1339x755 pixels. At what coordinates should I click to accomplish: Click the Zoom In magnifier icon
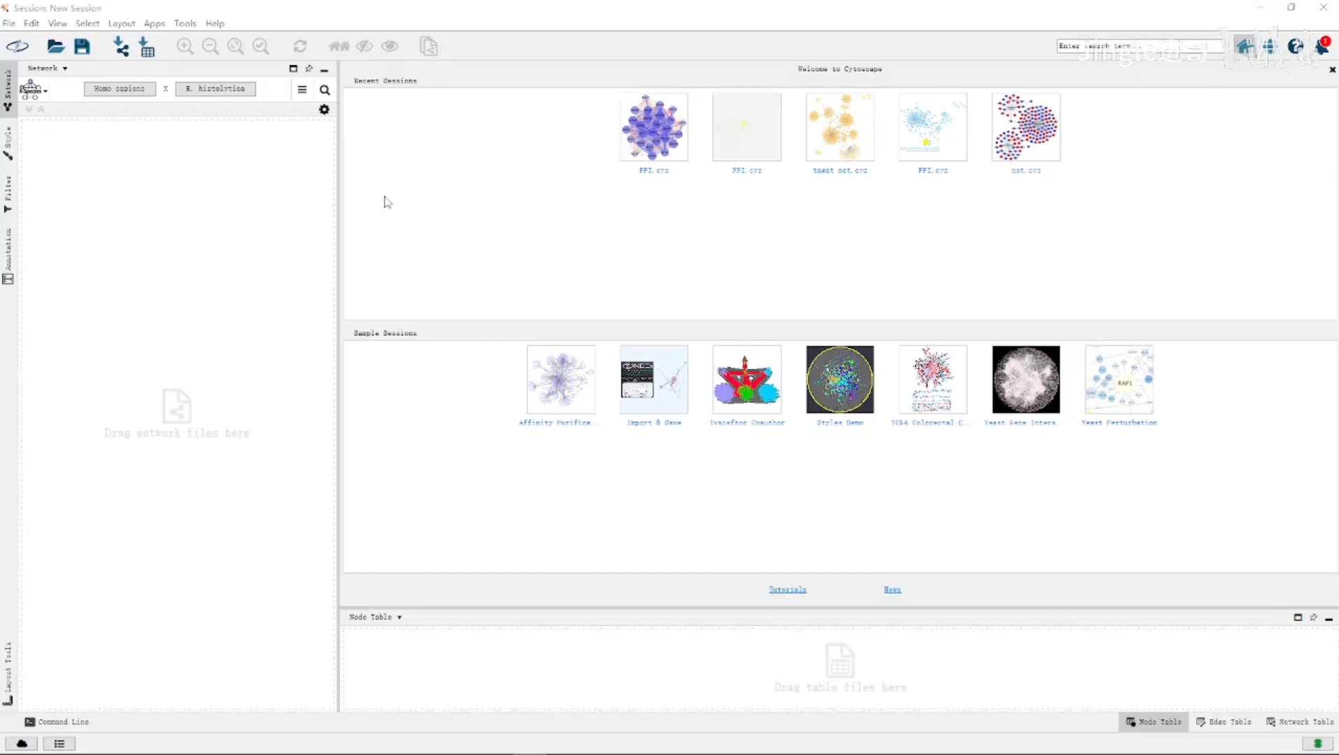coord(185,47)
